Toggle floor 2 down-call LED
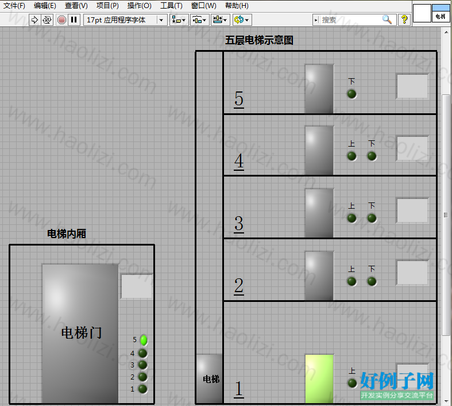452x406 pixels. tap(372, 281)
